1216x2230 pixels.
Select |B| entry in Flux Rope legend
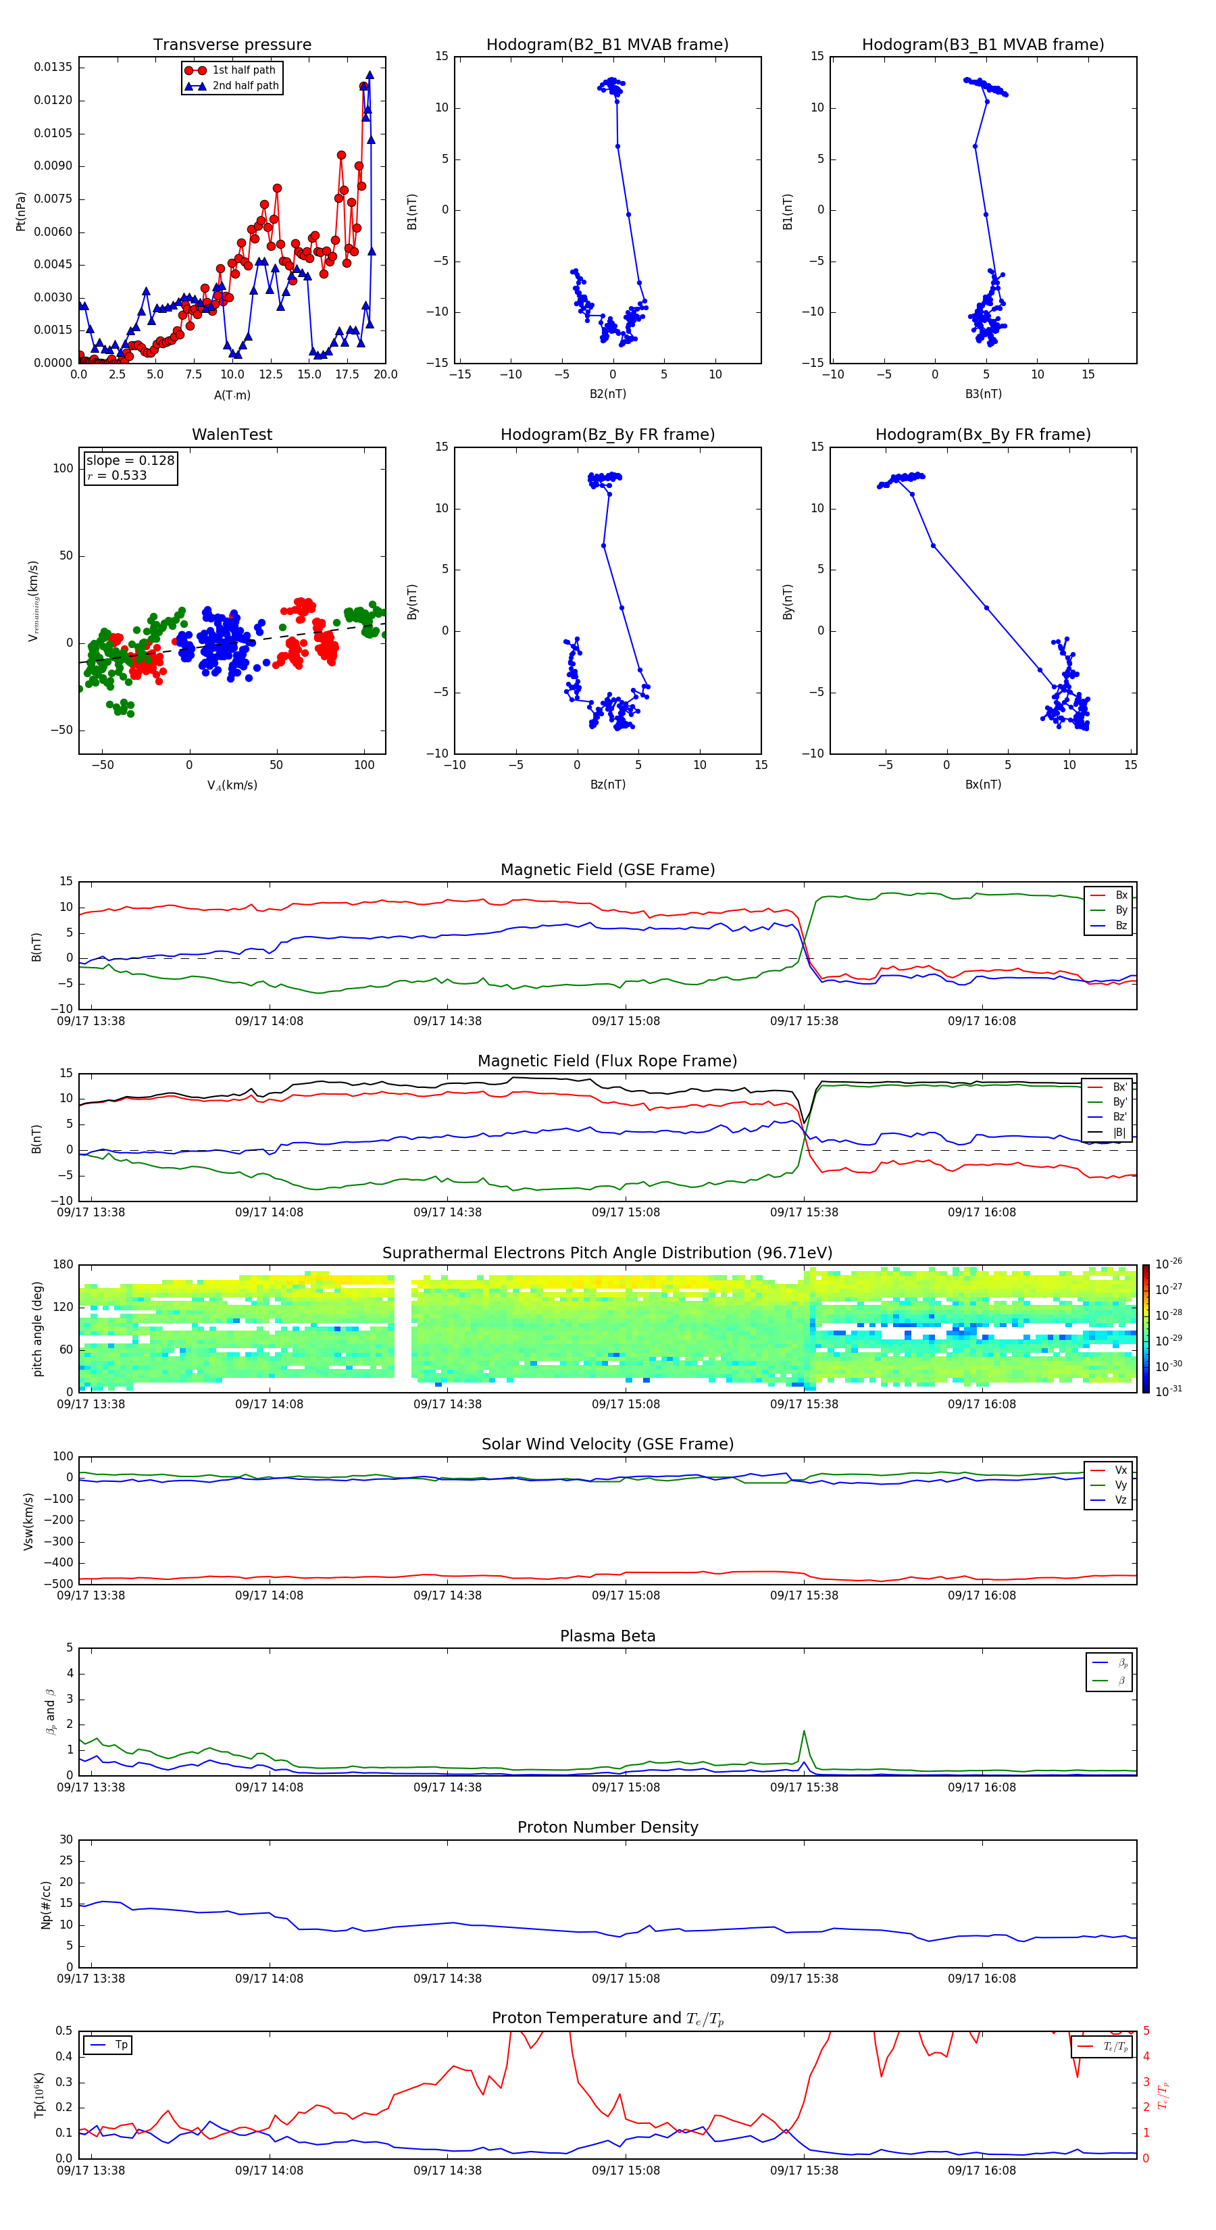coord(1108,1133)
